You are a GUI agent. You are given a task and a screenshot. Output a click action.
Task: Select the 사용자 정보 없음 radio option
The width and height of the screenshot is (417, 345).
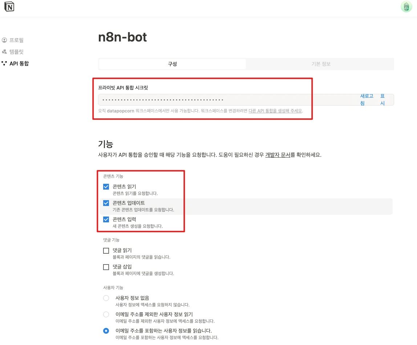pos(106,298)
